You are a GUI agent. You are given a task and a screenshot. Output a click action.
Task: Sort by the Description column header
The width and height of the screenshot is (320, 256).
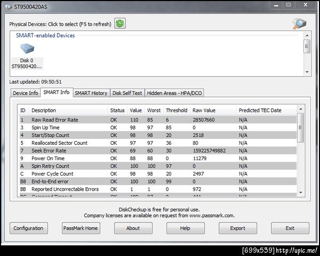point(68,110)
